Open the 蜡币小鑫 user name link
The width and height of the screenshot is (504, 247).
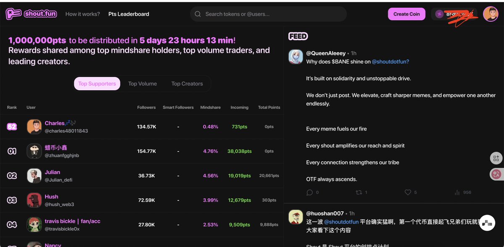(56, 148)
